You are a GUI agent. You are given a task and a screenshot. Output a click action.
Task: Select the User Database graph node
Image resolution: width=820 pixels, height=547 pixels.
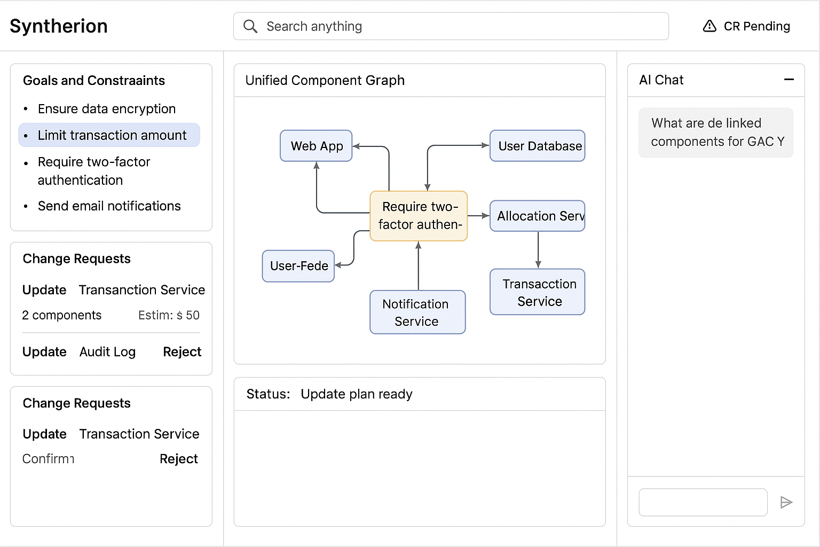[x=538, y=146]
